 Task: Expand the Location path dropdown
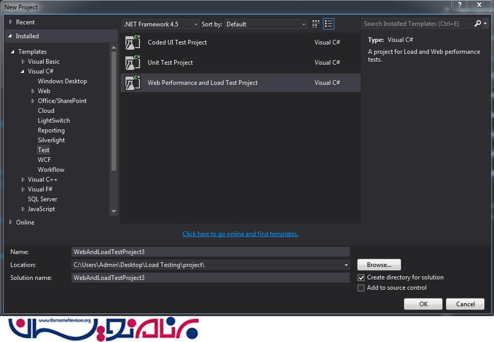[x=346, y=265]
